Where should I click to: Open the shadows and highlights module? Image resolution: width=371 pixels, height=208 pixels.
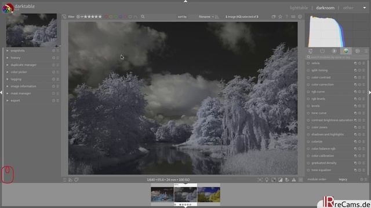328,135
